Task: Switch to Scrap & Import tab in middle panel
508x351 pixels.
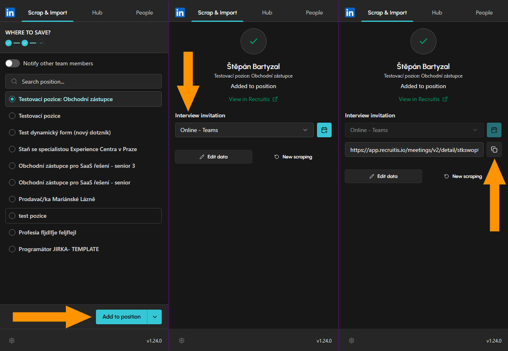Action: pyautogui.click(x=217, y=13)
